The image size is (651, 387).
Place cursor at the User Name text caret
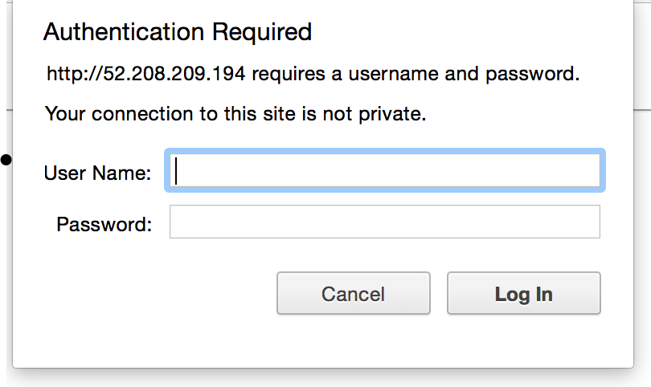(176, 170)
